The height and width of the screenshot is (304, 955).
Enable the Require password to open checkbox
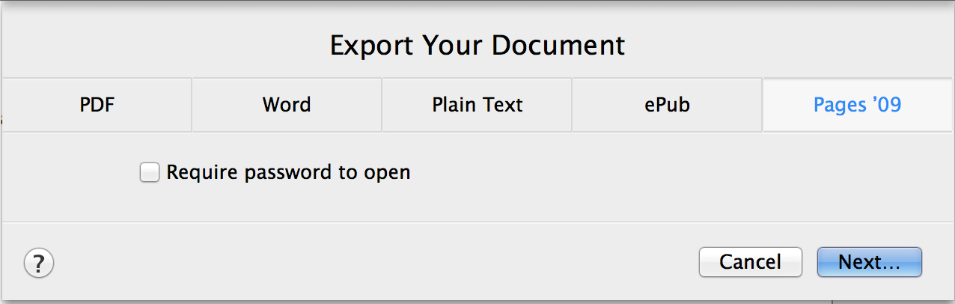[x=150, y=173]
